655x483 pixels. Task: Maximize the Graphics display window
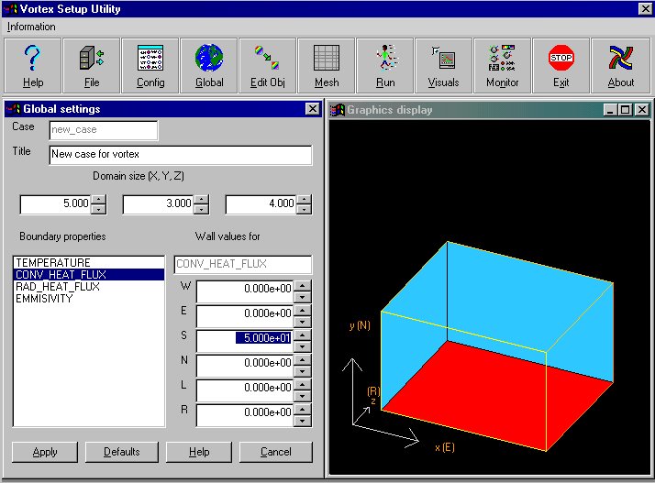click(x=625, y=110)
